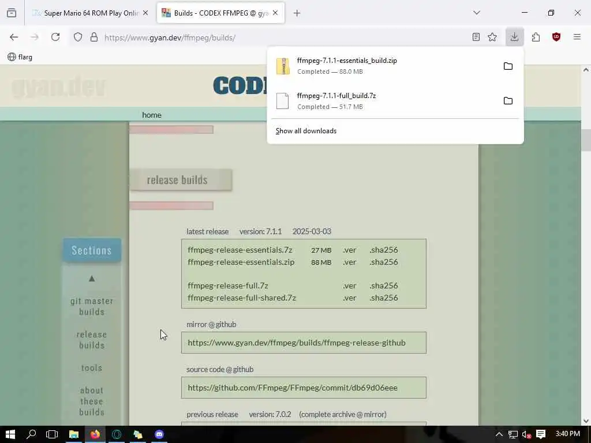Viewport: 591px width, 443px height.
Task: Open muted volume icon in tray
Action: (526, 434)
